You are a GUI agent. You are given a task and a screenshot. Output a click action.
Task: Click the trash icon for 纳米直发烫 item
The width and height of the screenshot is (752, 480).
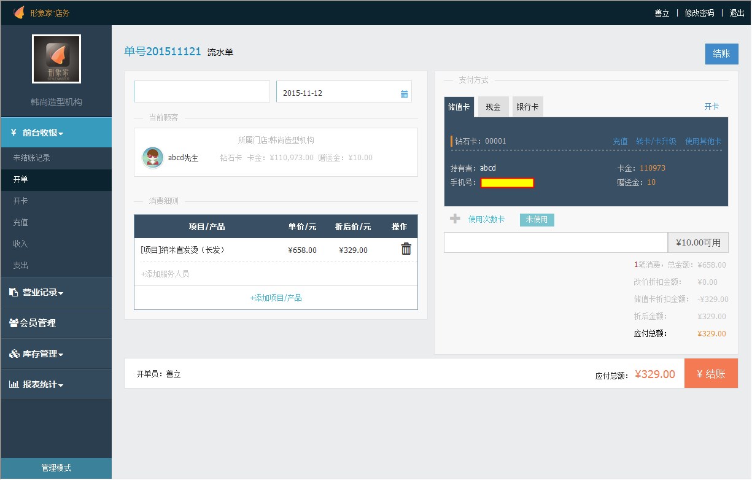[406, 249]
